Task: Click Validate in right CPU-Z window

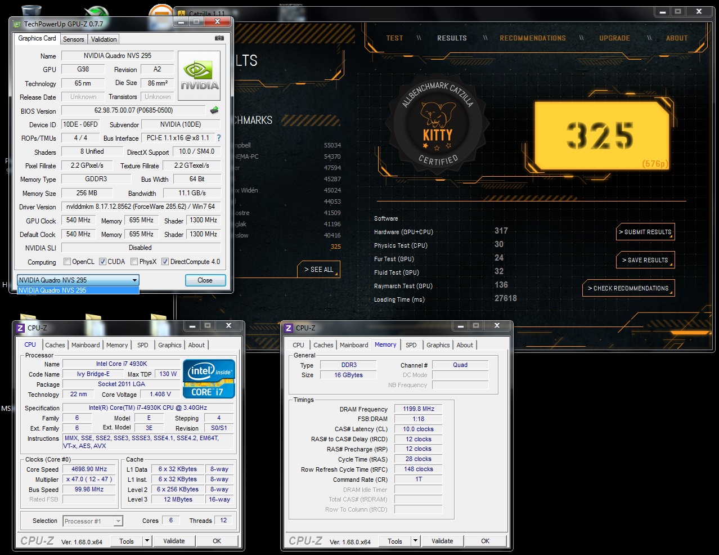Action: point(442,541)
